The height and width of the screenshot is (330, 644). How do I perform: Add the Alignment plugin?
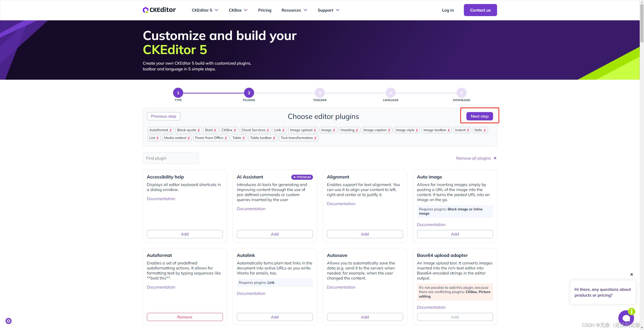click(x=365, y=234)
